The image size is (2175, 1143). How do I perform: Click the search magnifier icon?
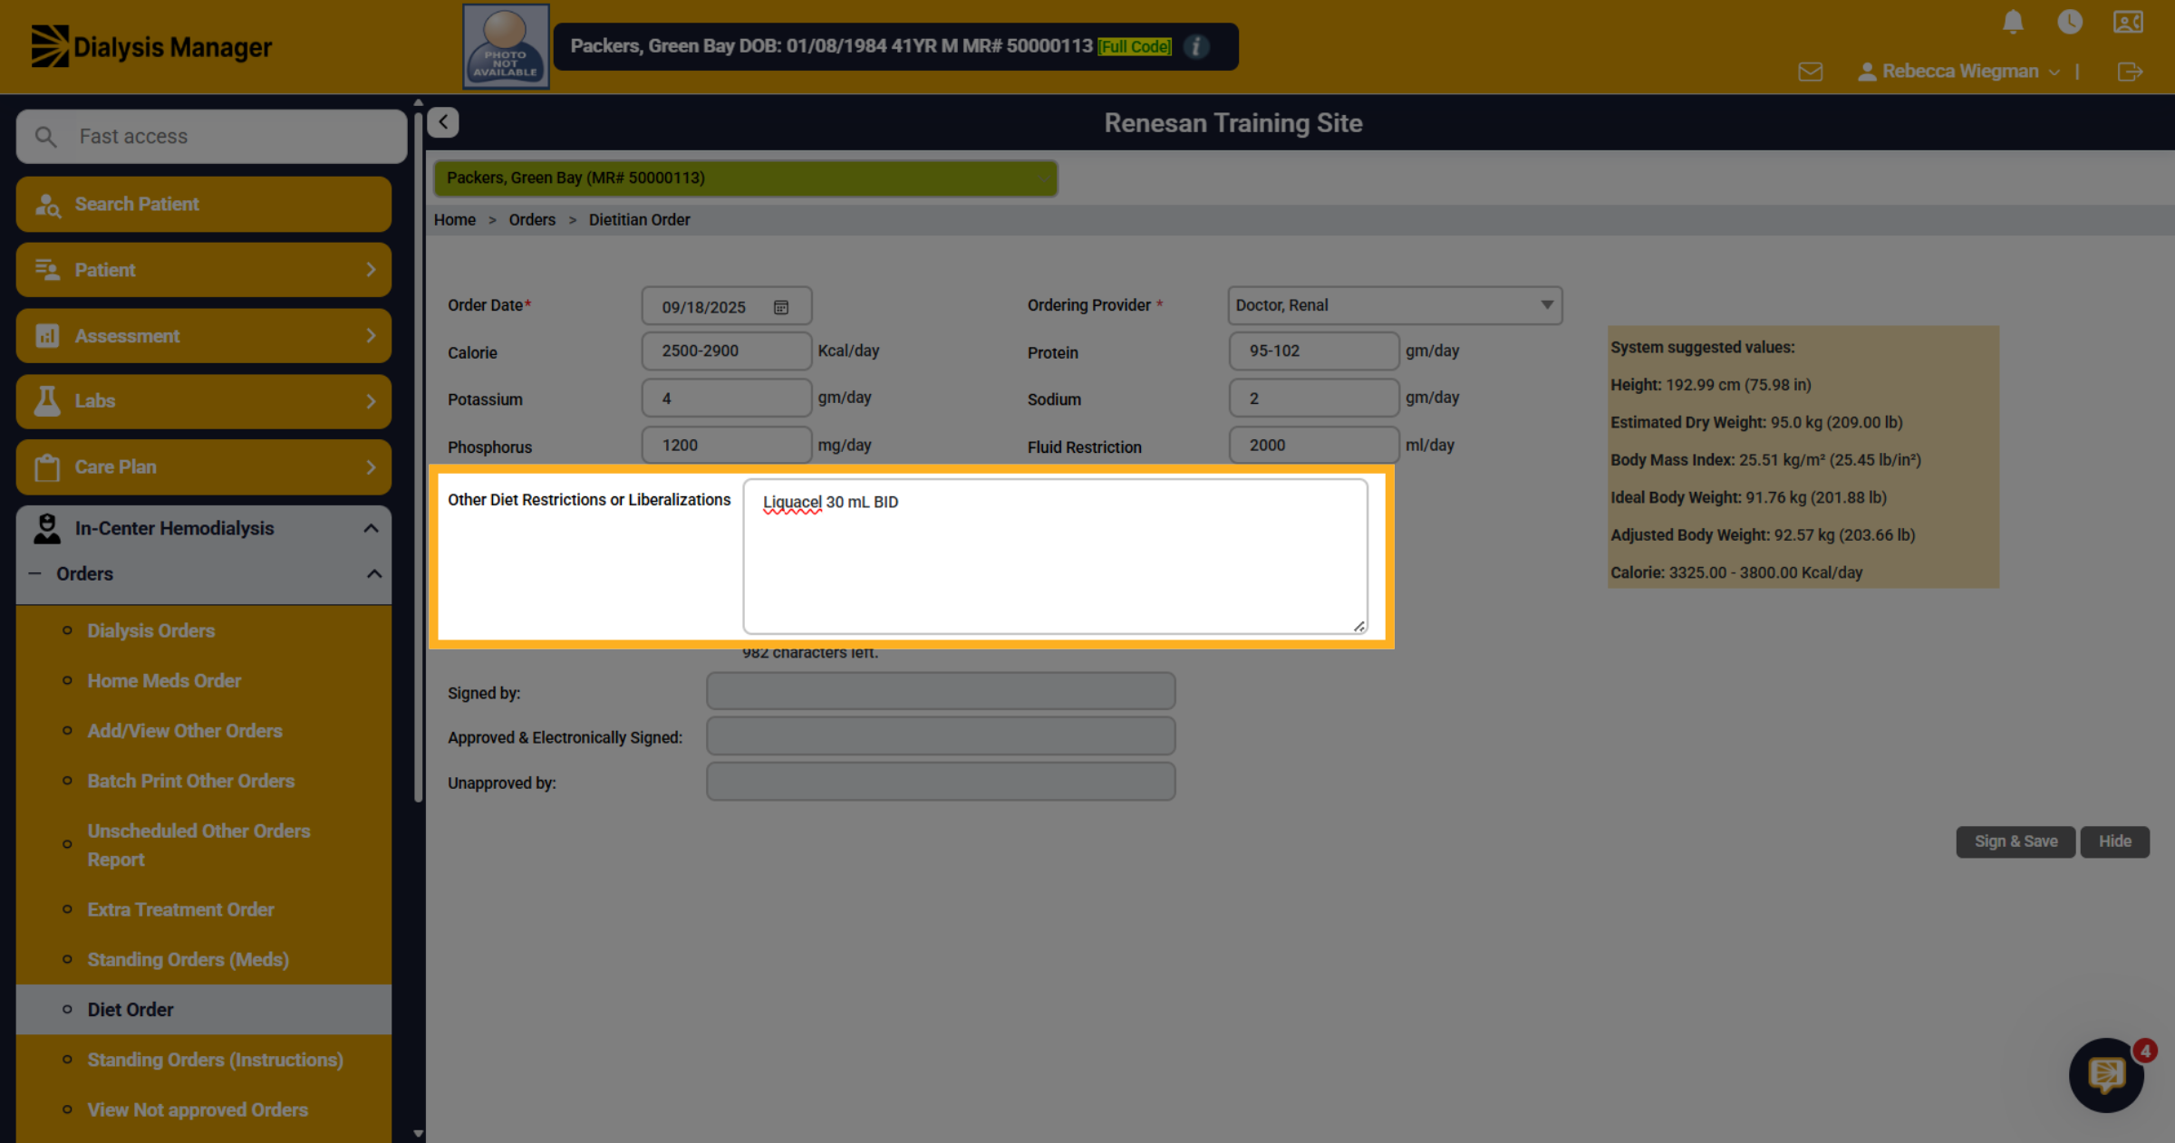pyautogui.click(x=45, y=137)
